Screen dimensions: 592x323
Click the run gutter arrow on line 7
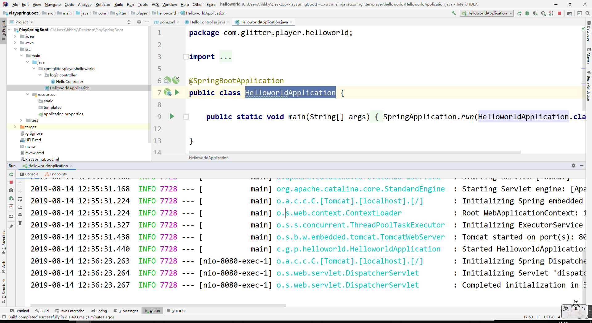click(x=177, y=92)
